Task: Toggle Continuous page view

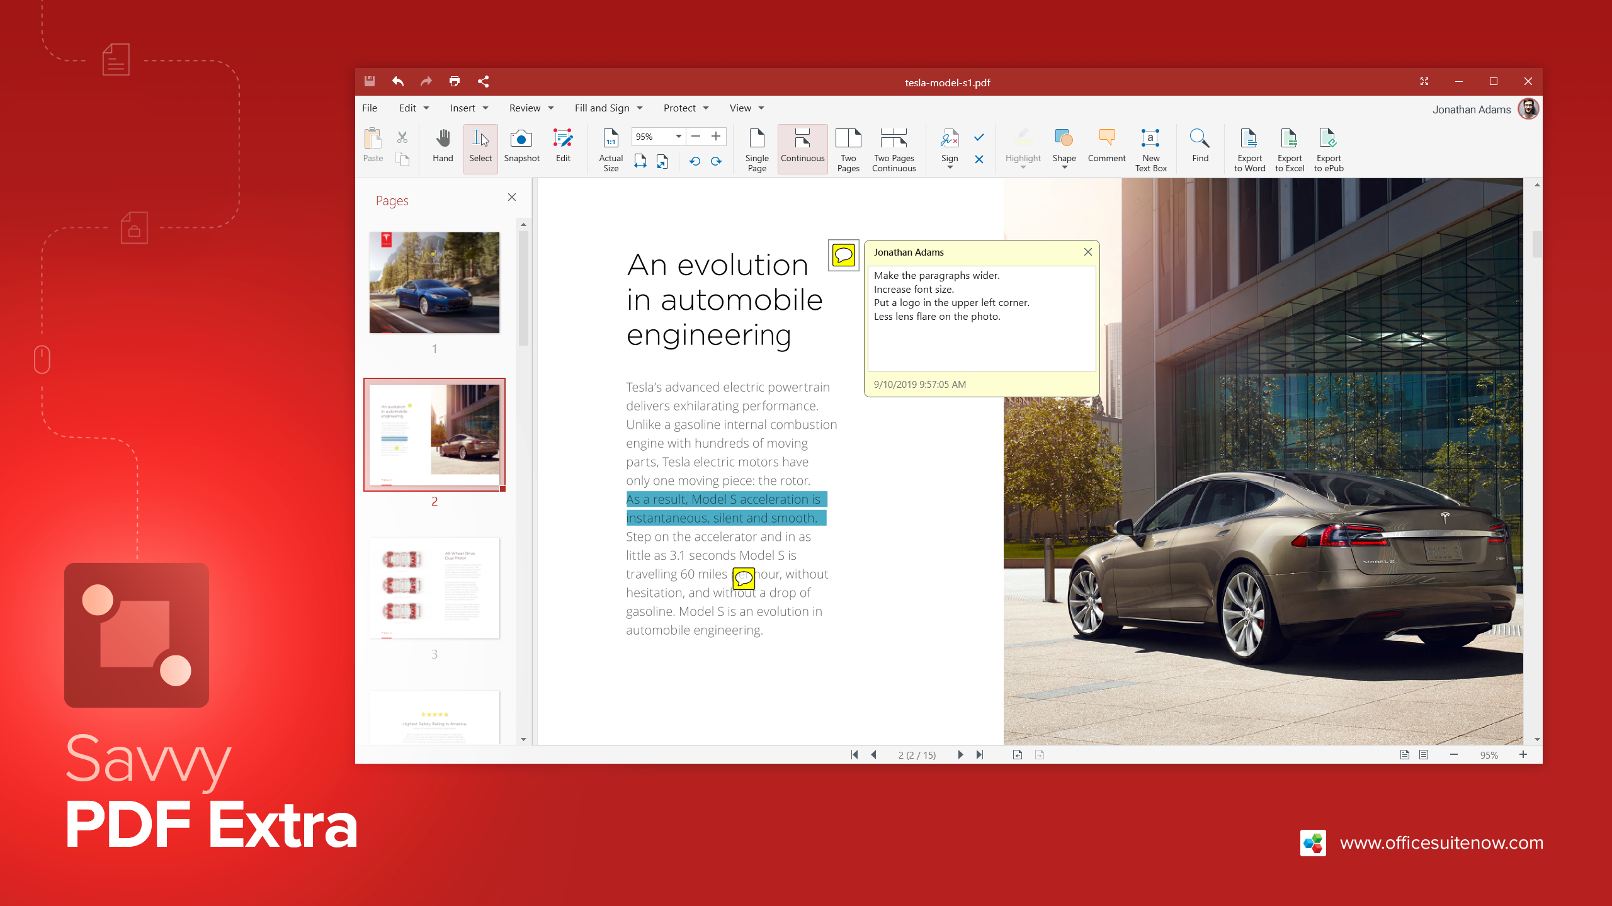Action: [802, 148]
